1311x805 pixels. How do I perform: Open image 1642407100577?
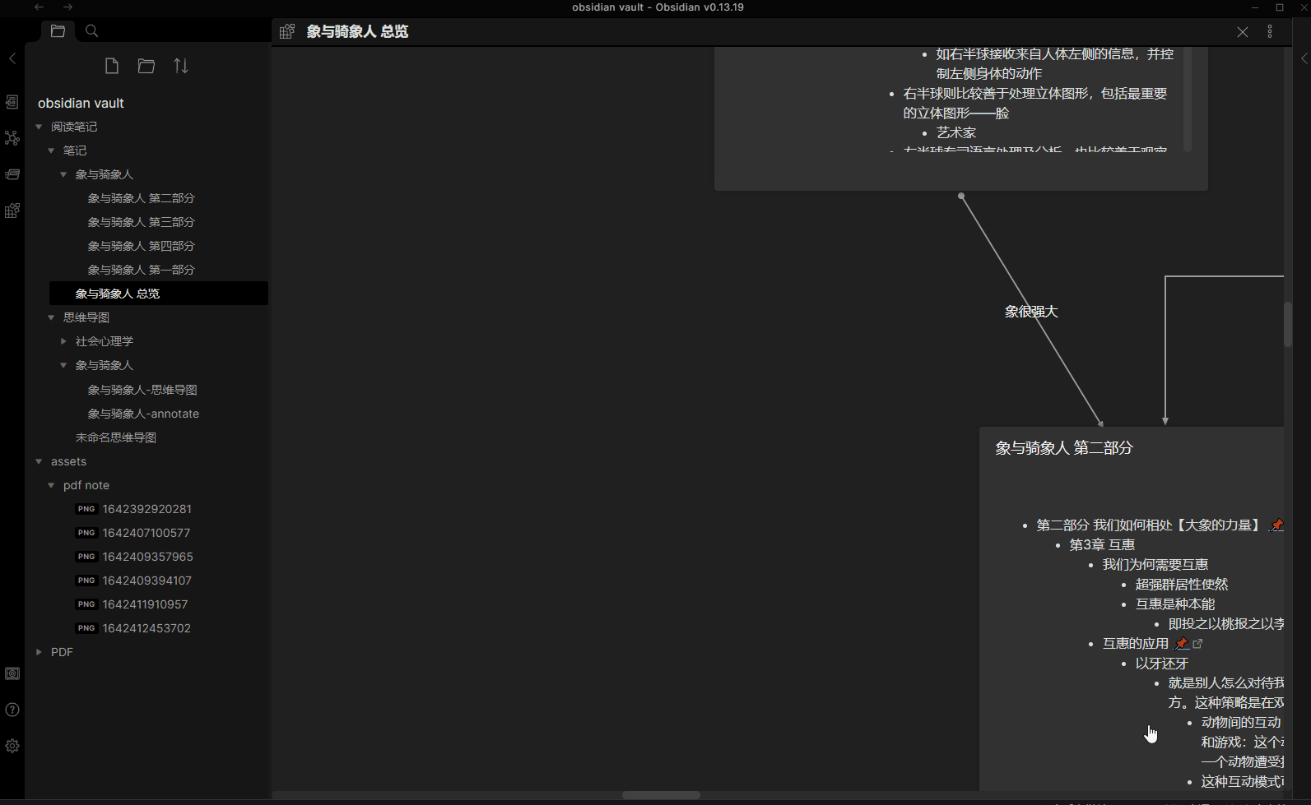coord(146,533)
